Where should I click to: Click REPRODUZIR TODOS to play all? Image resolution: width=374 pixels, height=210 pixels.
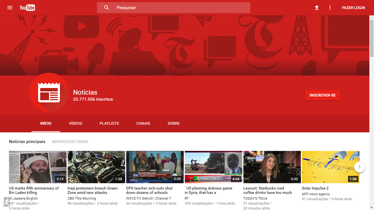click(70, 142)
